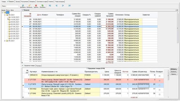This screenshot has height=101, width=180.
Task: Click the Артикул column header
Action: point(33,72)
